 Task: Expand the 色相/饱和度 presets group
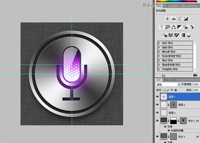pyautogui.click(x=159, y=56)
